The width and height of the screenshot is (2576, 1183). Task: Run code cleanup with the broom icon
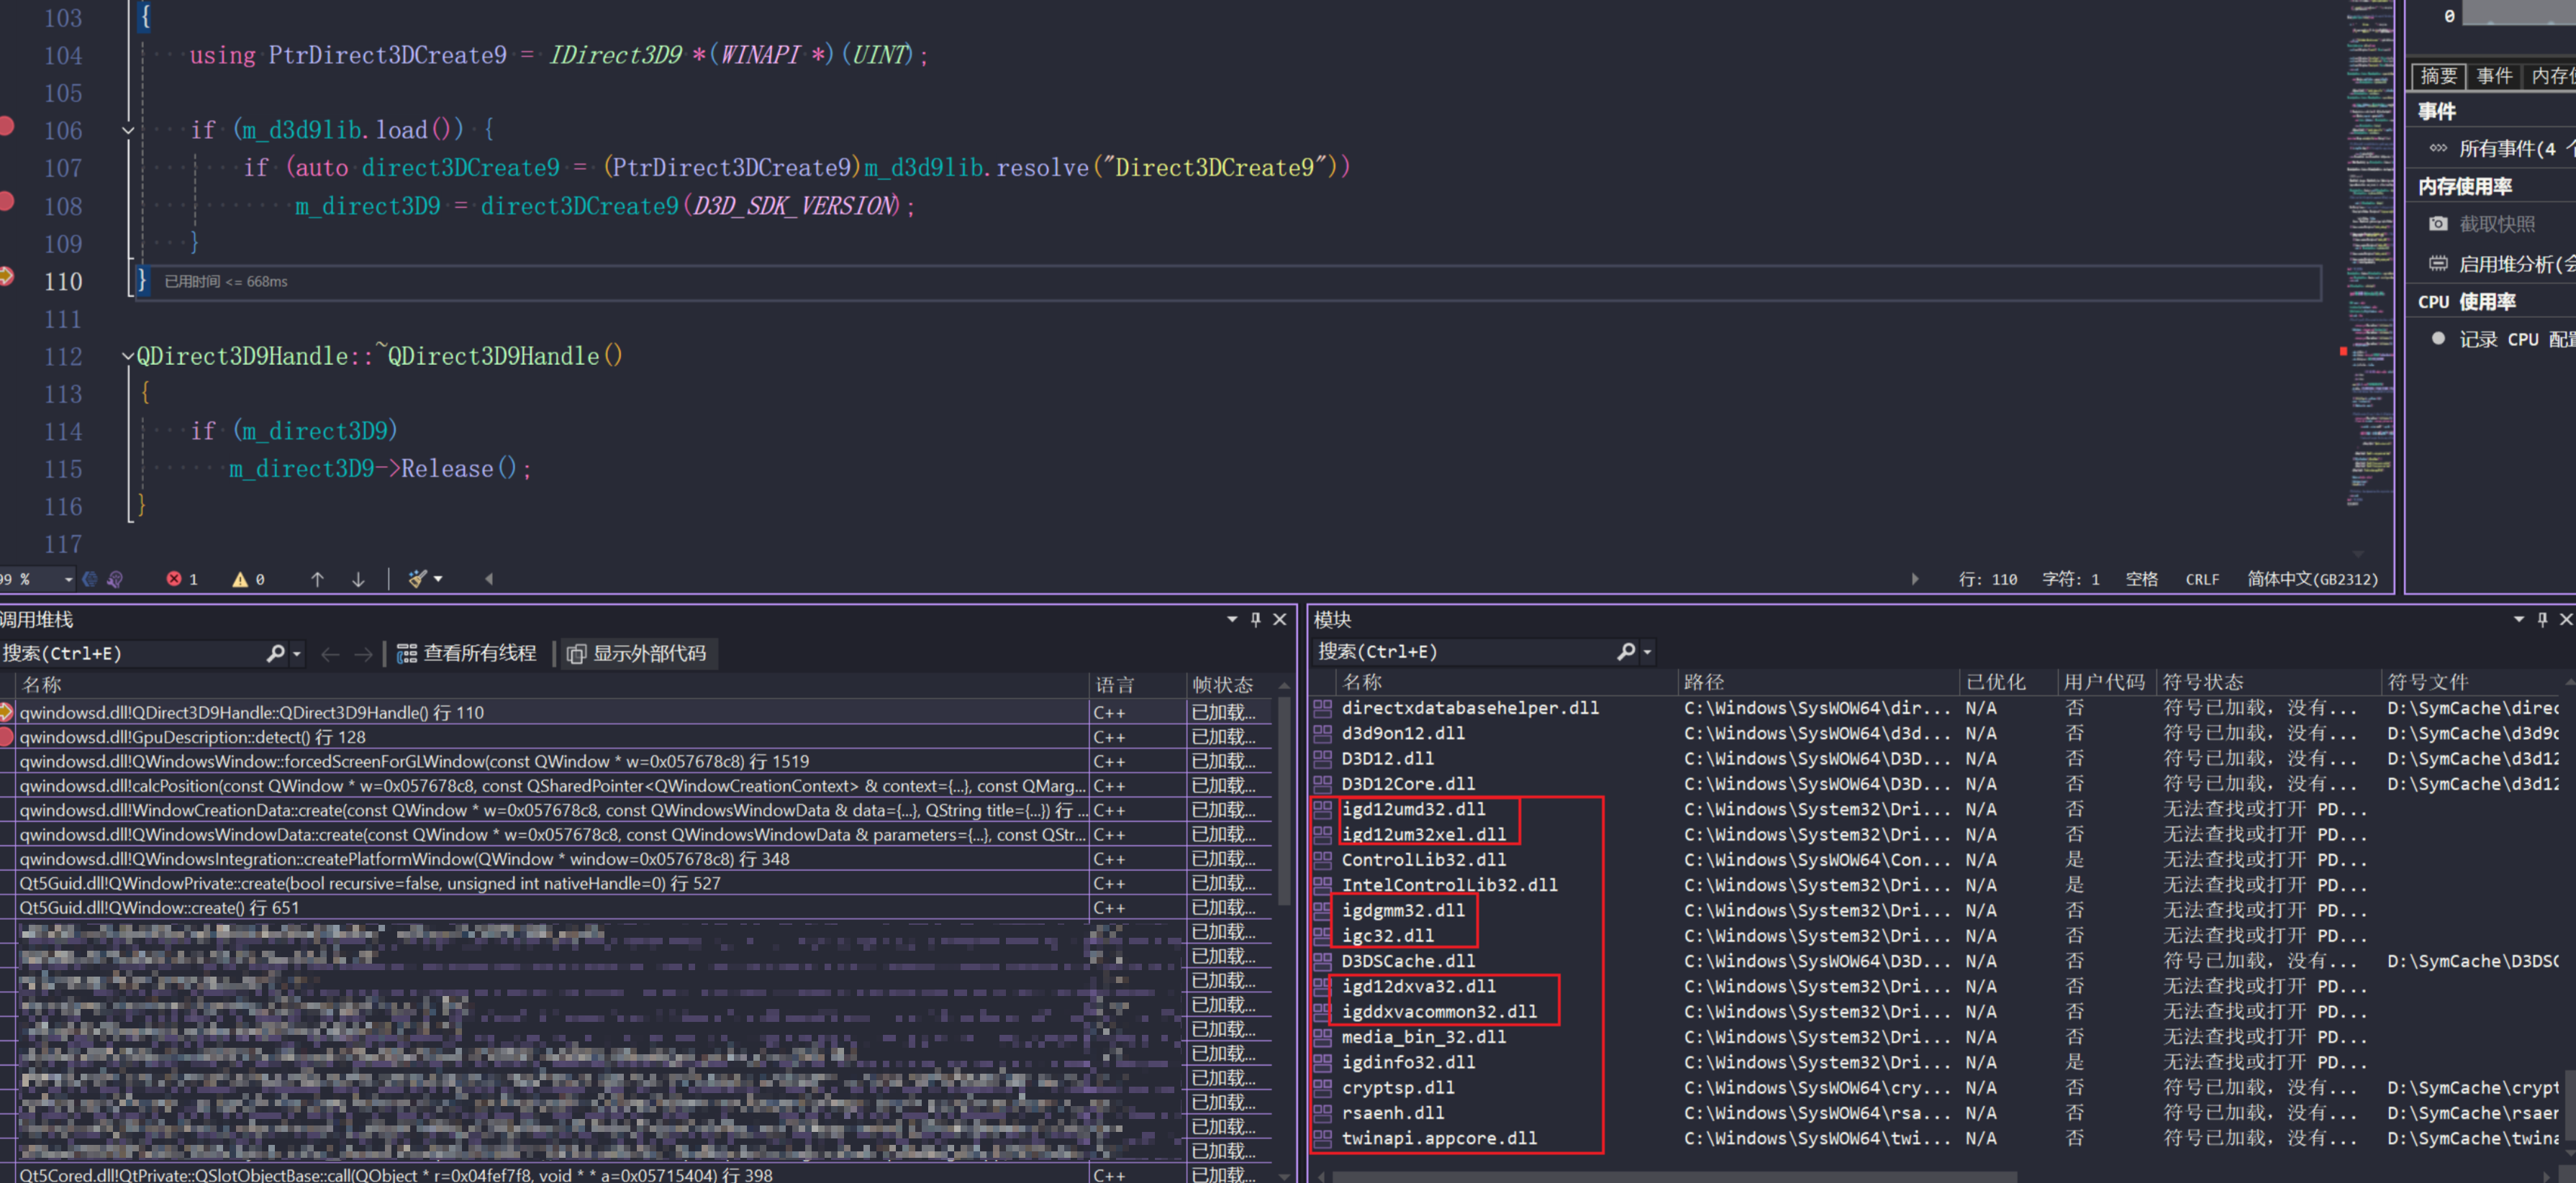417,578
